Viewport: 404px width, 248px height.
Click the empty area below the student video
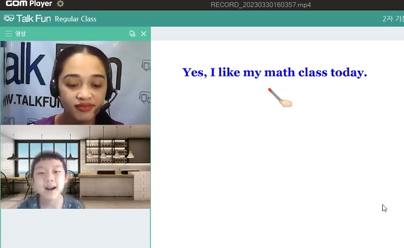(x=75, y=228)
